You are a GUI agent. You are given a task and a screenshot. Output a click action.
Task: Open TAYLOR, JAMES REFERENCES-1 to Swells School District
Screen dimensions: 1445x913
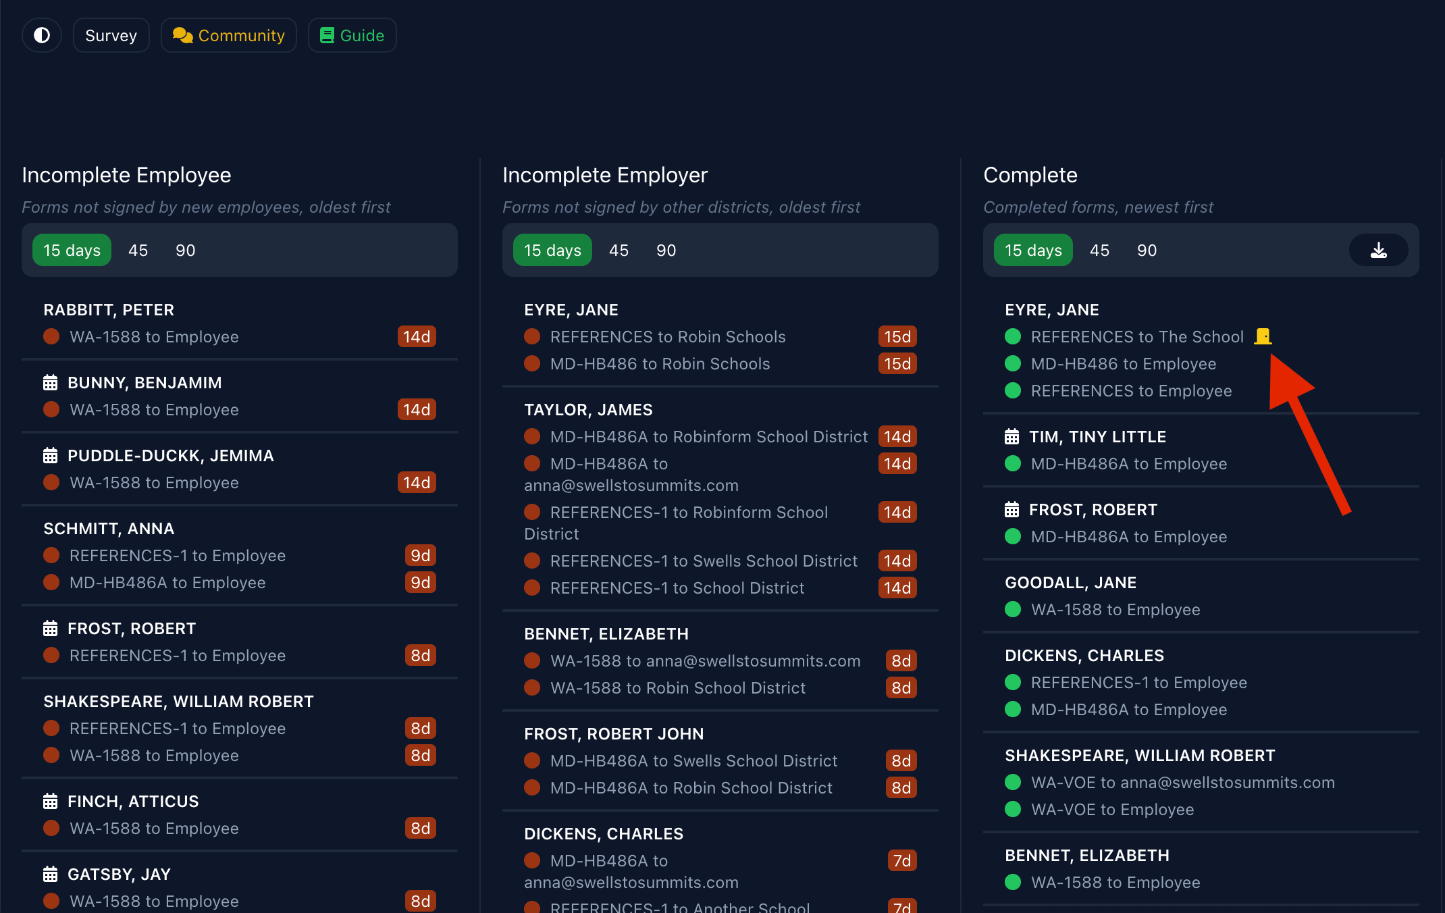point(704,561)
